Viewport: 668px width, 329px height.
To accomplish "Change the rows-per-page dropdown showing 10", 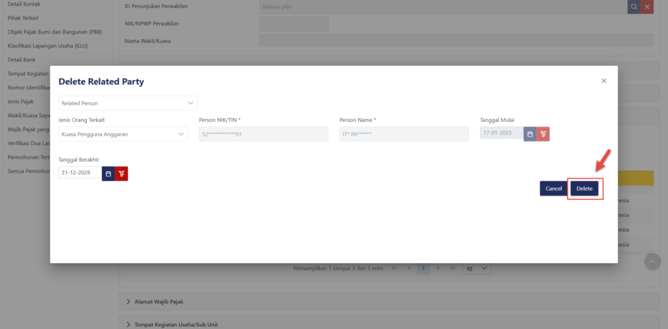I will click(x=477, y=268).
